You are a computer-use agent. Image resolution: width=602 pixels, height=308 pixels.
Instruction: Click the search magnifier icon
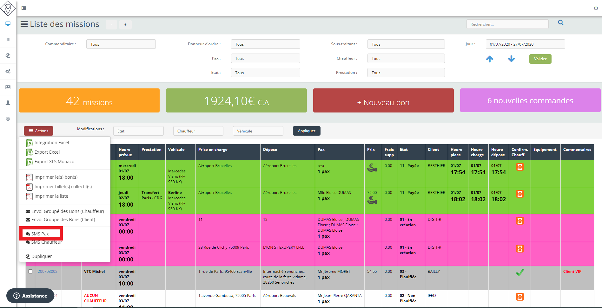tap(561, 23)
